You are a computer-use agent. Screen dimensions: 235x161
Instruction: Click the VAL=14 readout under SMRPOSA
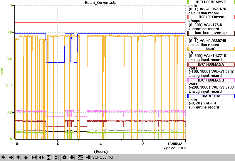pyautogui.click(x=209, y=103)
